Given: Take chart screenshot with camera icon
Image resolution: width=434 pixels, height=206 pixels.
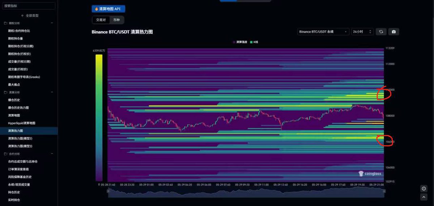Looking at the screenshot, I should [393, 32].
